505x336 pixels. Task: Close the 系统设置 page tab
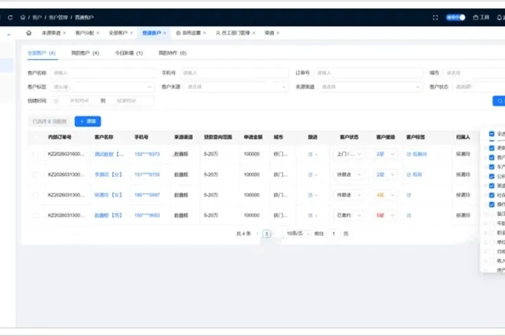(204, 33)
